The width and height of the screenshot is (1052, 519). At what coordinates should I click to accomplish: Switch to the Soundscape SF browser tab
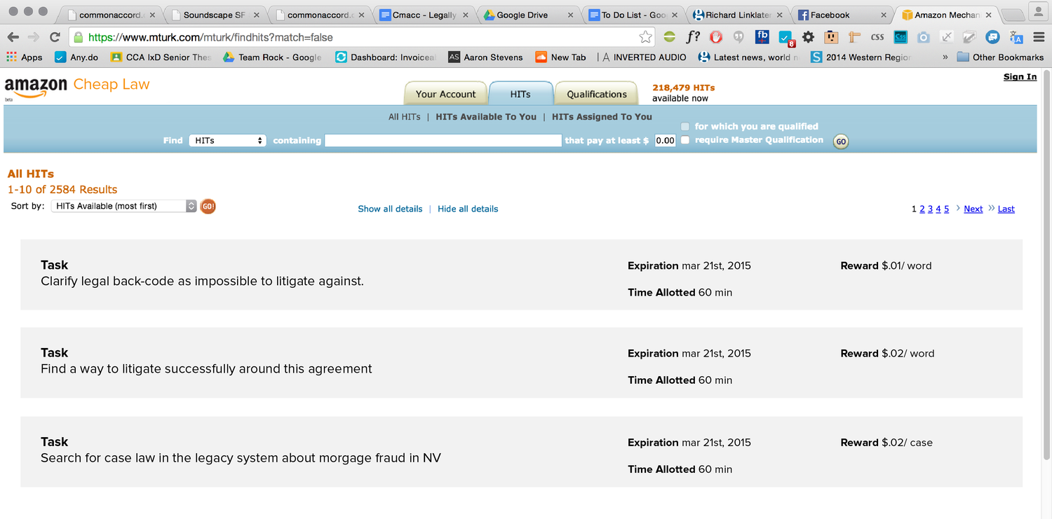(215, 15)
